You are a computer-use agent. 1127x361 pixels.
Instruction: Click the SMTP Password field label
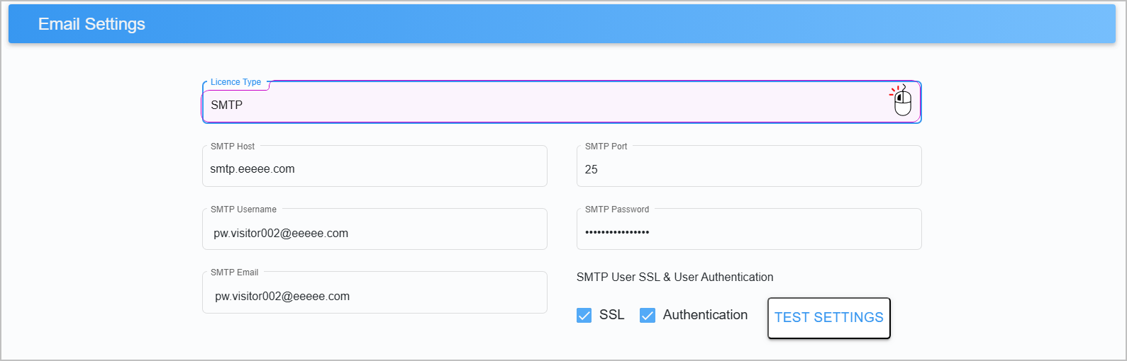click(x=617, y=210)
